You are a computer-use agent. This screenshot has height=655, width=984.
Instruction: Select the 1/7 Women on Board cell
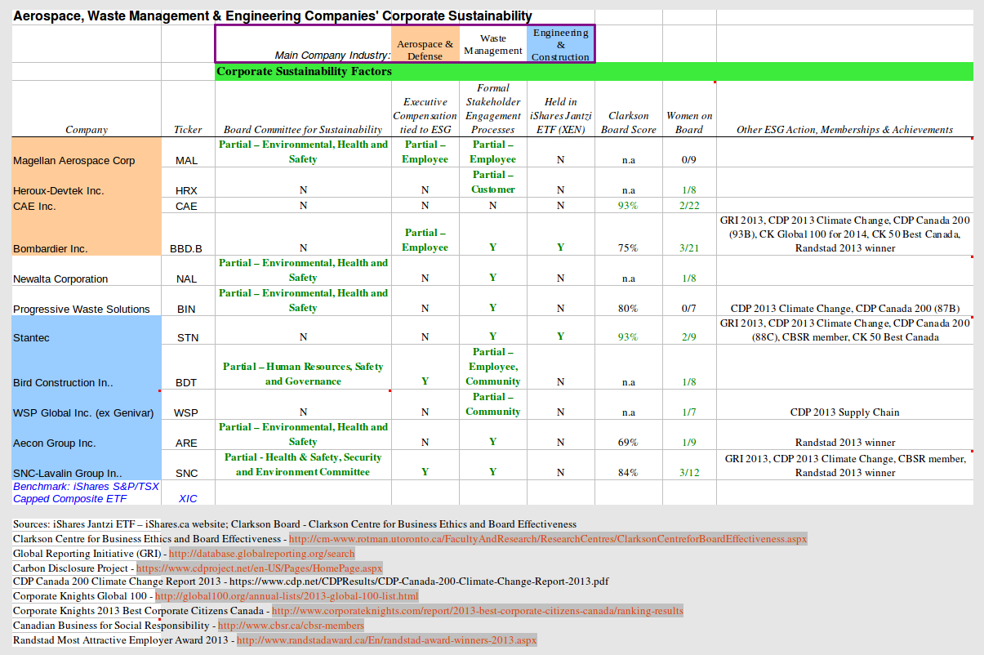[689, 404]
